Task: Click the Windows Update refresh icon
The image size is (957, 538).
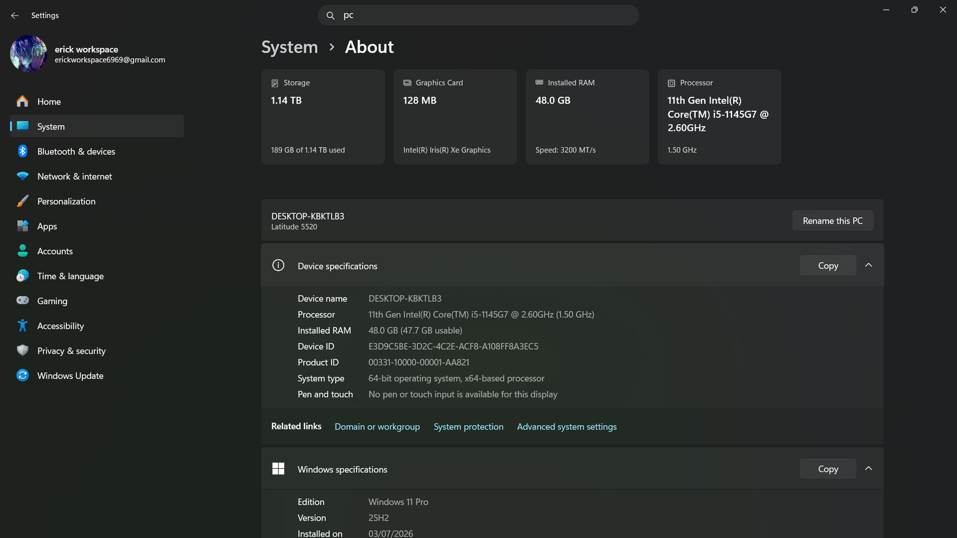Action: click(23, 375)
